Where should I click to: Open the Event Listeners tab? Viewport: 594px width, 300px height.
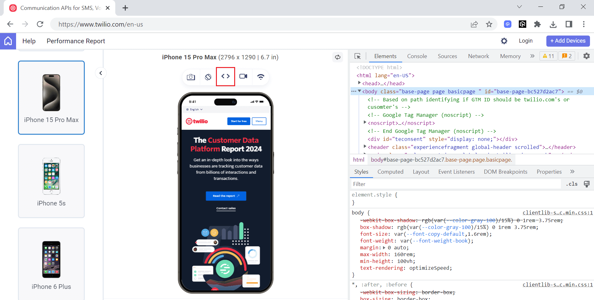pyautogui.click(x=457, y=172)
